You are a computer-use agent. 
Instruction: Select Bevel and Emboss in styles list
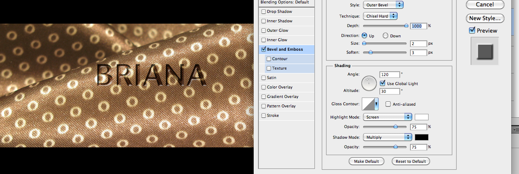click(x=284, y=49)
